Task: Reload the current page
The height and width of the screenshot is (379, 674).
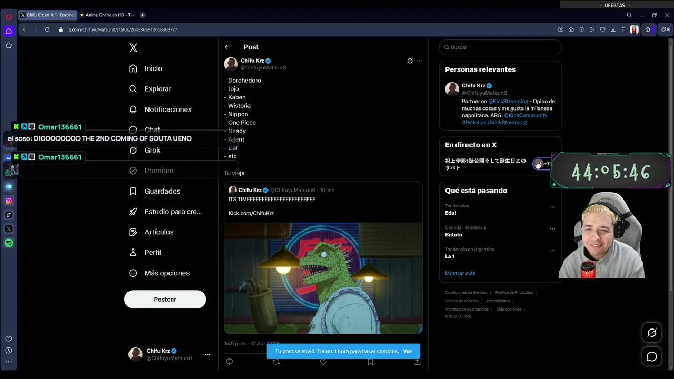Action: pos(47,29)
